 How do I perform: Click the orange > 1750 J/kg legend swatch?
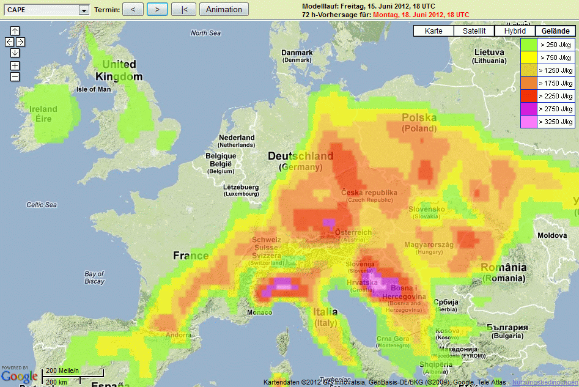[528, 83]
